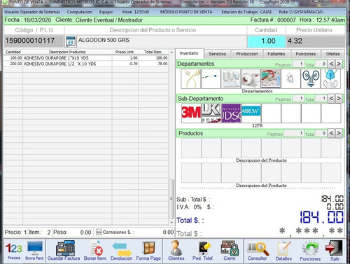This screenshot has width=350, height=264.
Task: Click the Sub-Departamento Paginas number field
Action: pyautogui.click(x=298, y=99)
